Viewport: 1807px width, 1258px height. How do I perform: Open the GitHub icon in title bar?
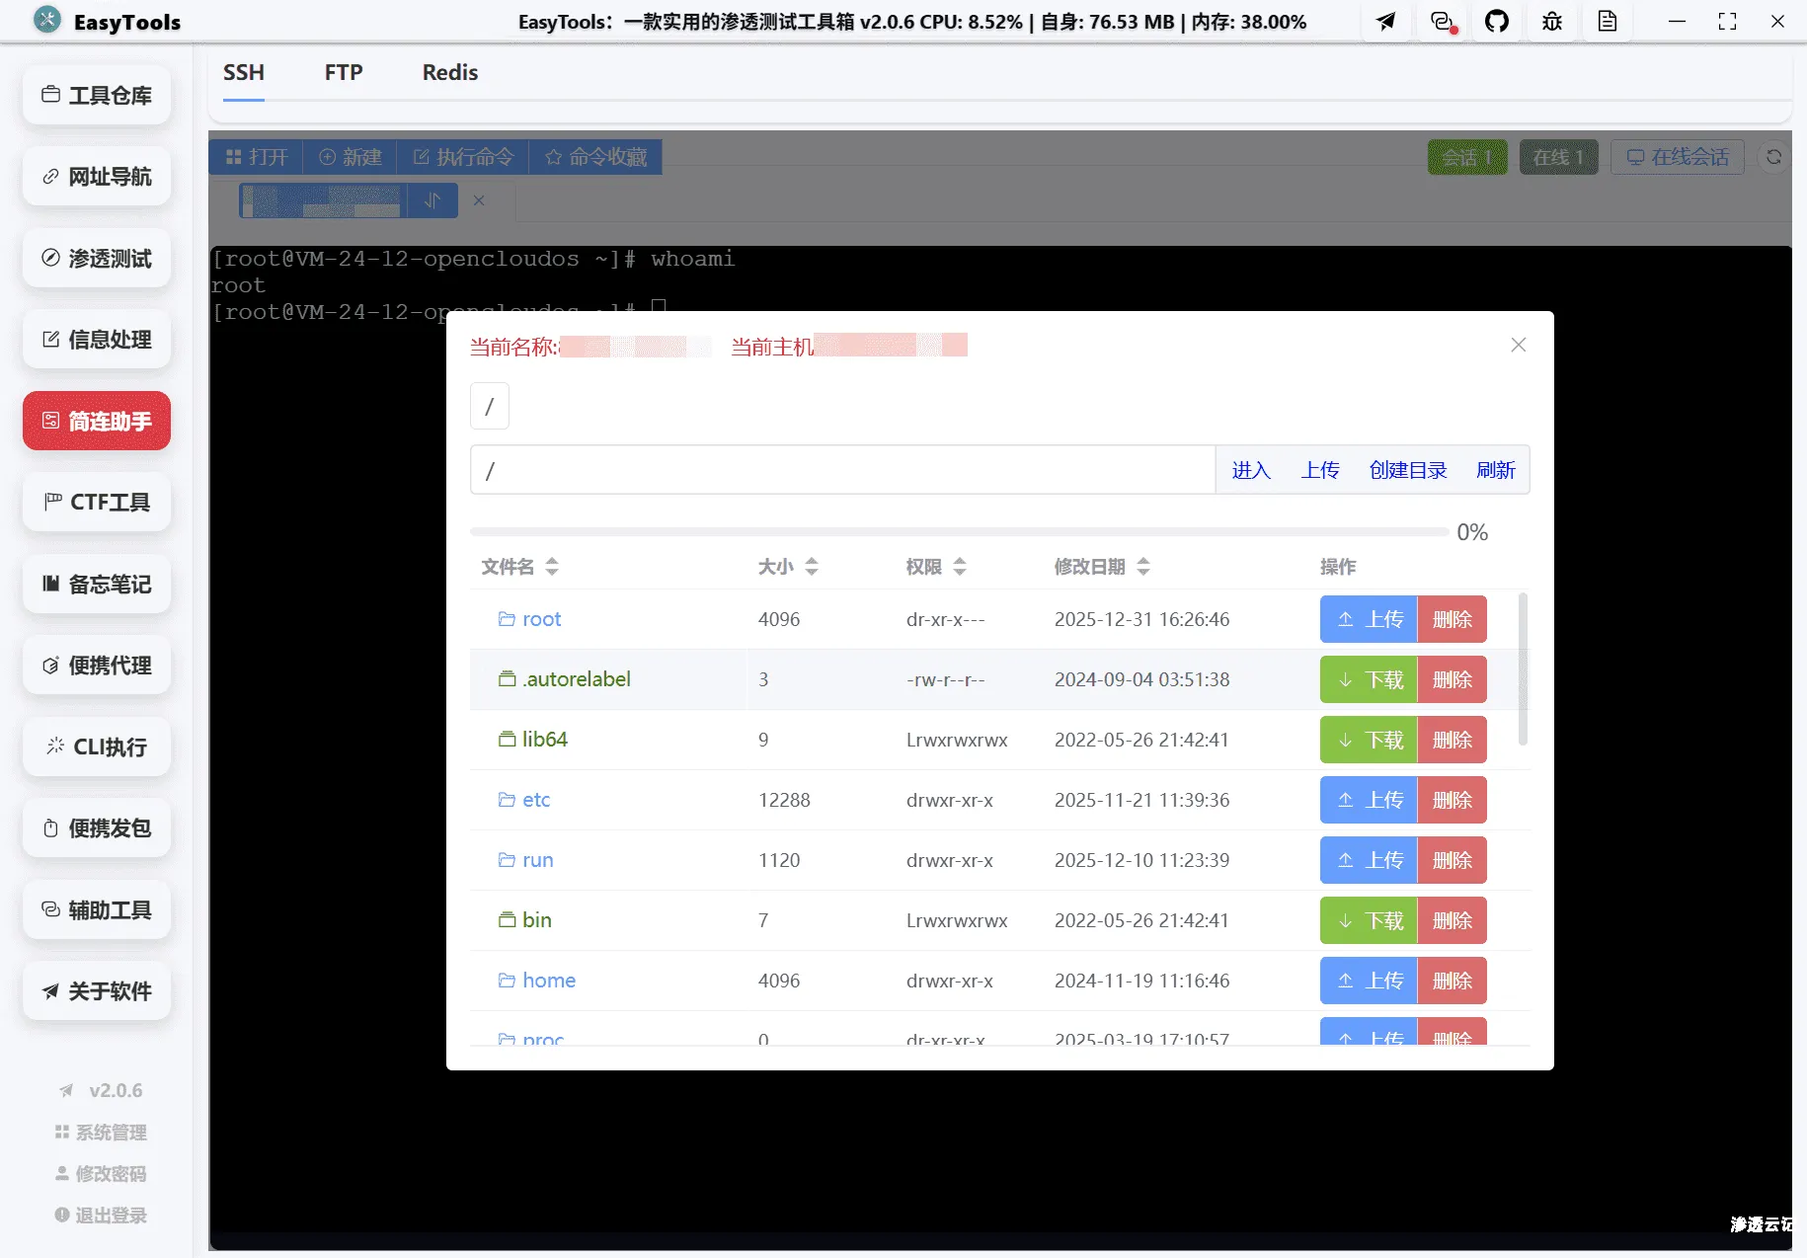point(1497,21)
